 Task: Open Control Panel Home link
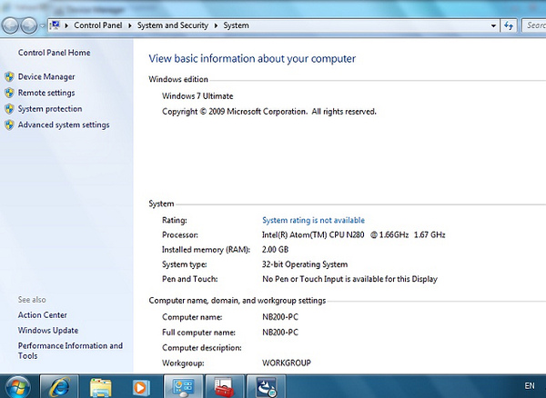[54, 53]
